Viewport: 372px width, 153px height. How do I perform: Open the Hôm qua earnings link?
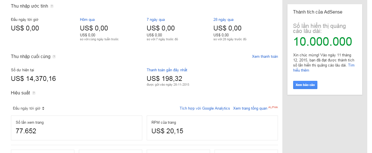point(87,20)
